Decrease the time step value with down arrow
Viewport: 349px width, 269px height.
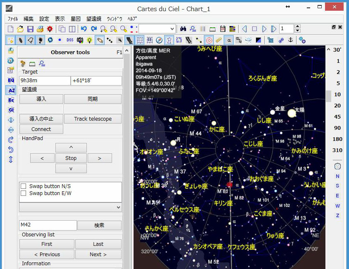tap(297, 31)
